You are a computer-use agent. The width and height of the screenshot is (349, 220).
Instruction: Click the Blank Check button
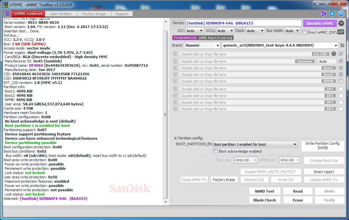point(265,200)
